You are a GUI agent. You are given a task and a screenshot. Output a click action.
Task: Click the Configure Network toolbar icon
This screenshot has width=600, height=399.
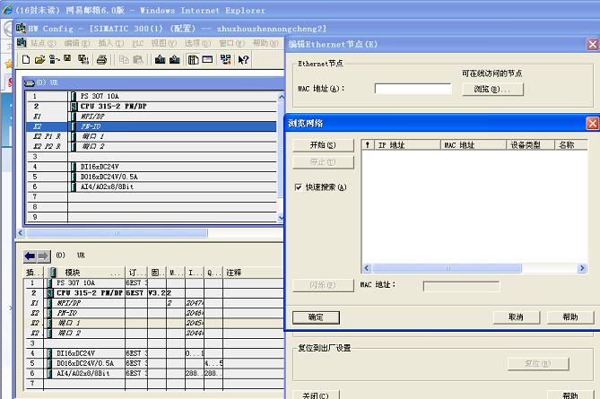(225, 59)
